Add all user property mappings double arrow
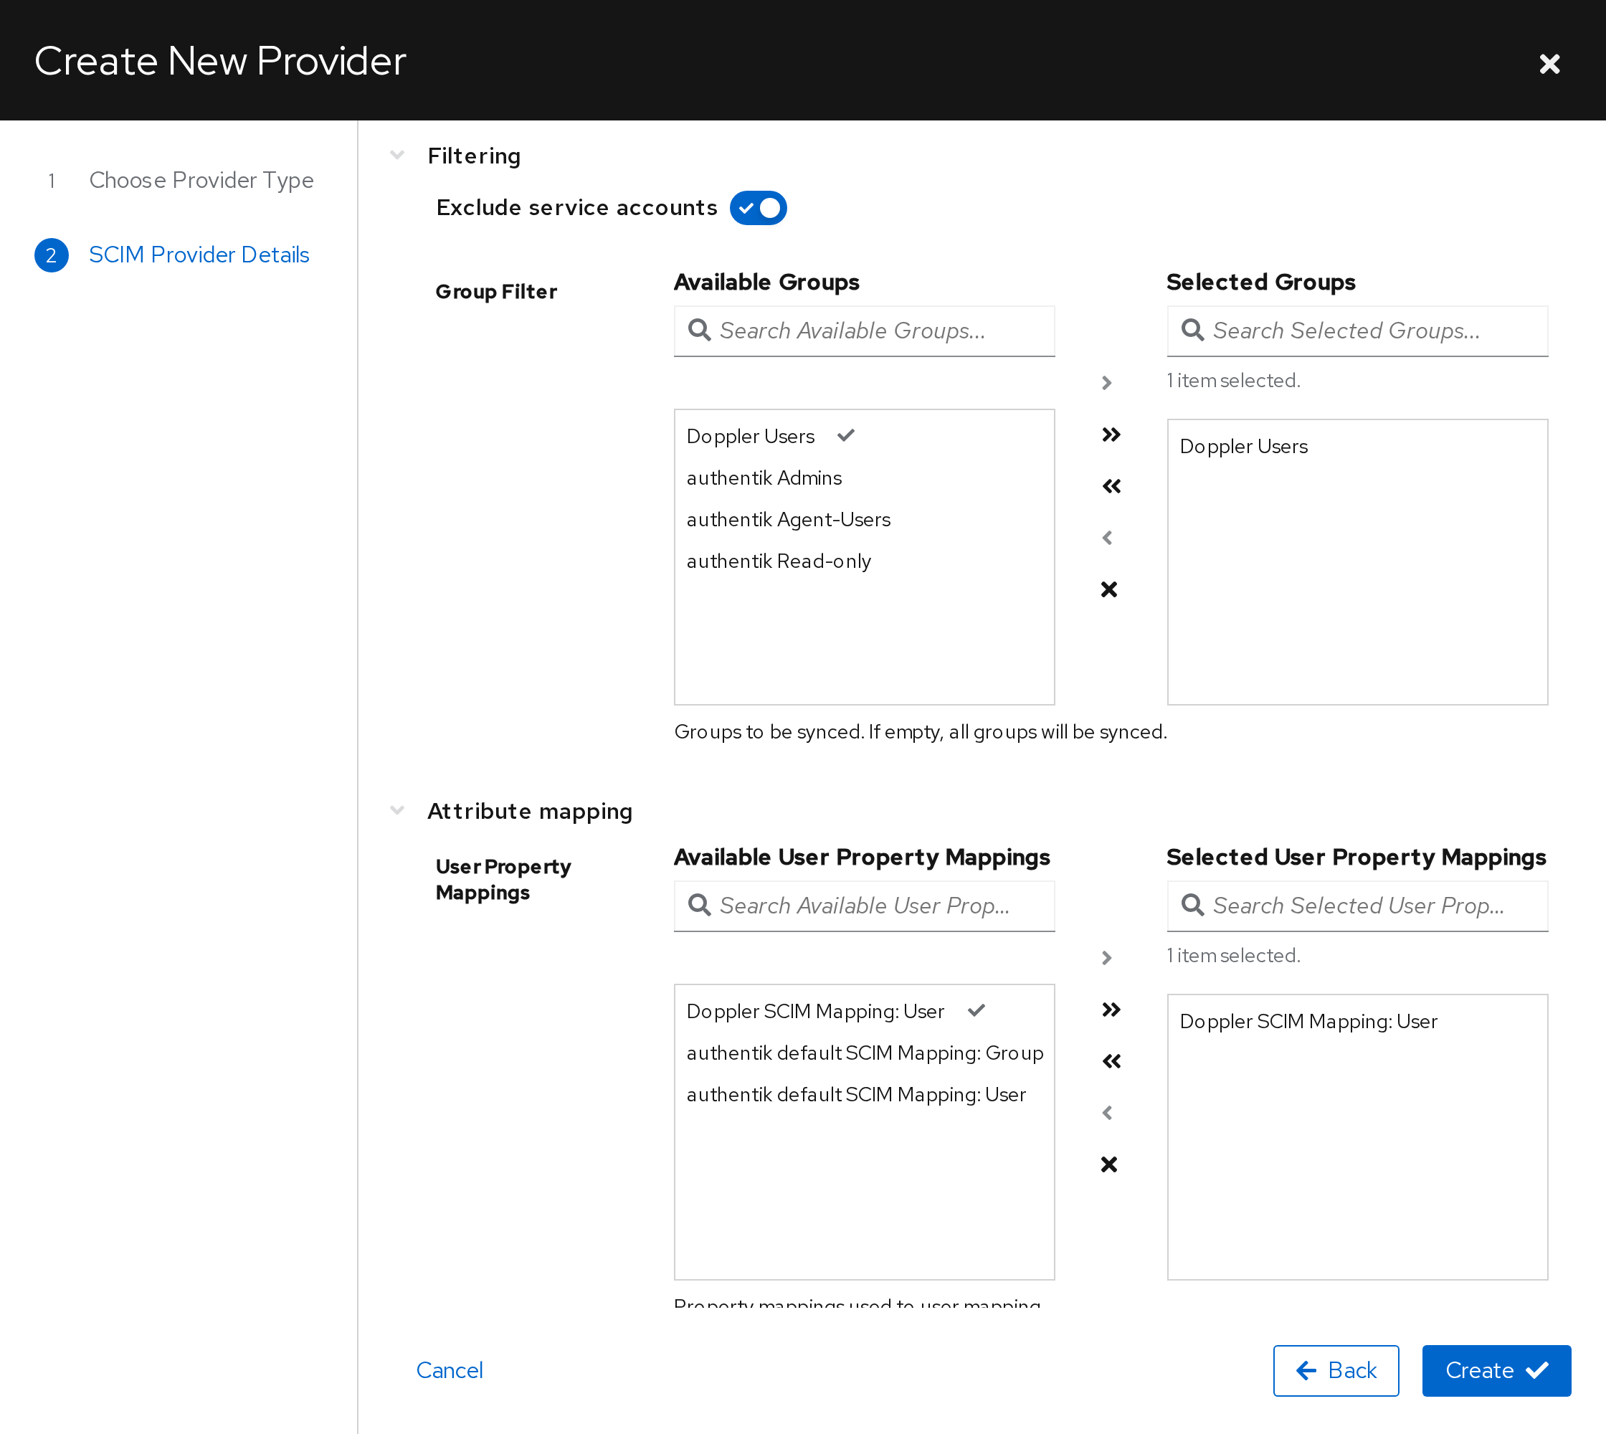Image resolution: width=1606 pixels, height=1434 pixels. pyautogui.click(x=1111, y=1010)
